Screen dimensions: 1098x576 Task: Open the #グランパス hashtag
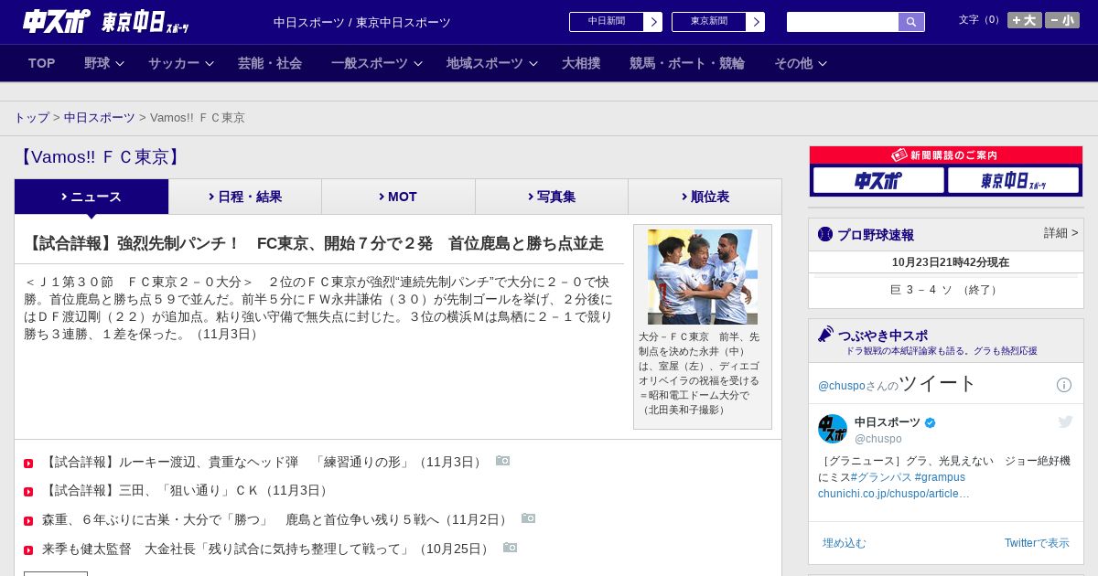pos(880,477)
